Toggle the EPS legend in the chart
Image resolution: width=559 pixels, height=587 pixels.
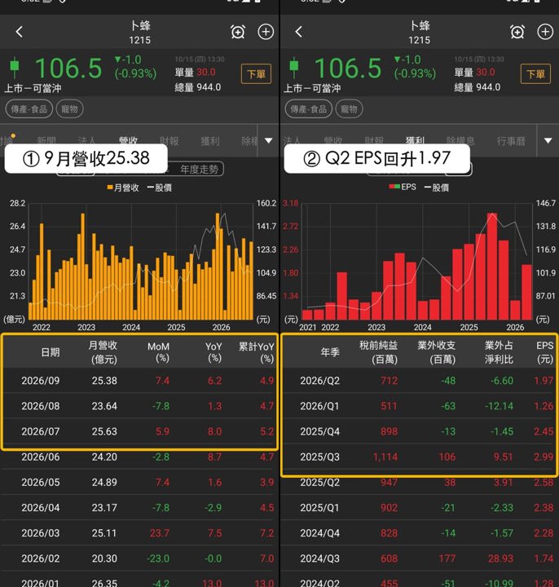(403, 188)
